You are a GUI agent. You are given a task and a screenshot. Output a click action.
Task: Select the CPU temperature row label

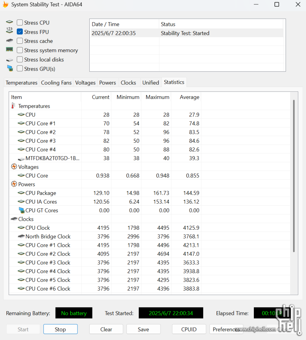pos(30,114)
